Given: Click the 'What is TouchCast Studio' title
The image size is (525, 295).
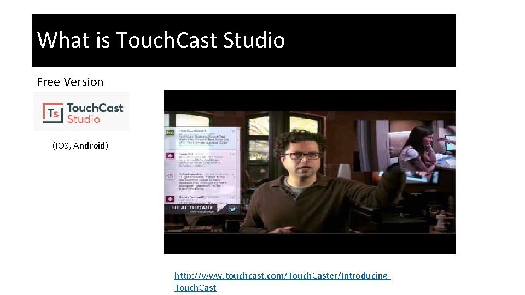Looking at the screenshot, I should 161,40.
